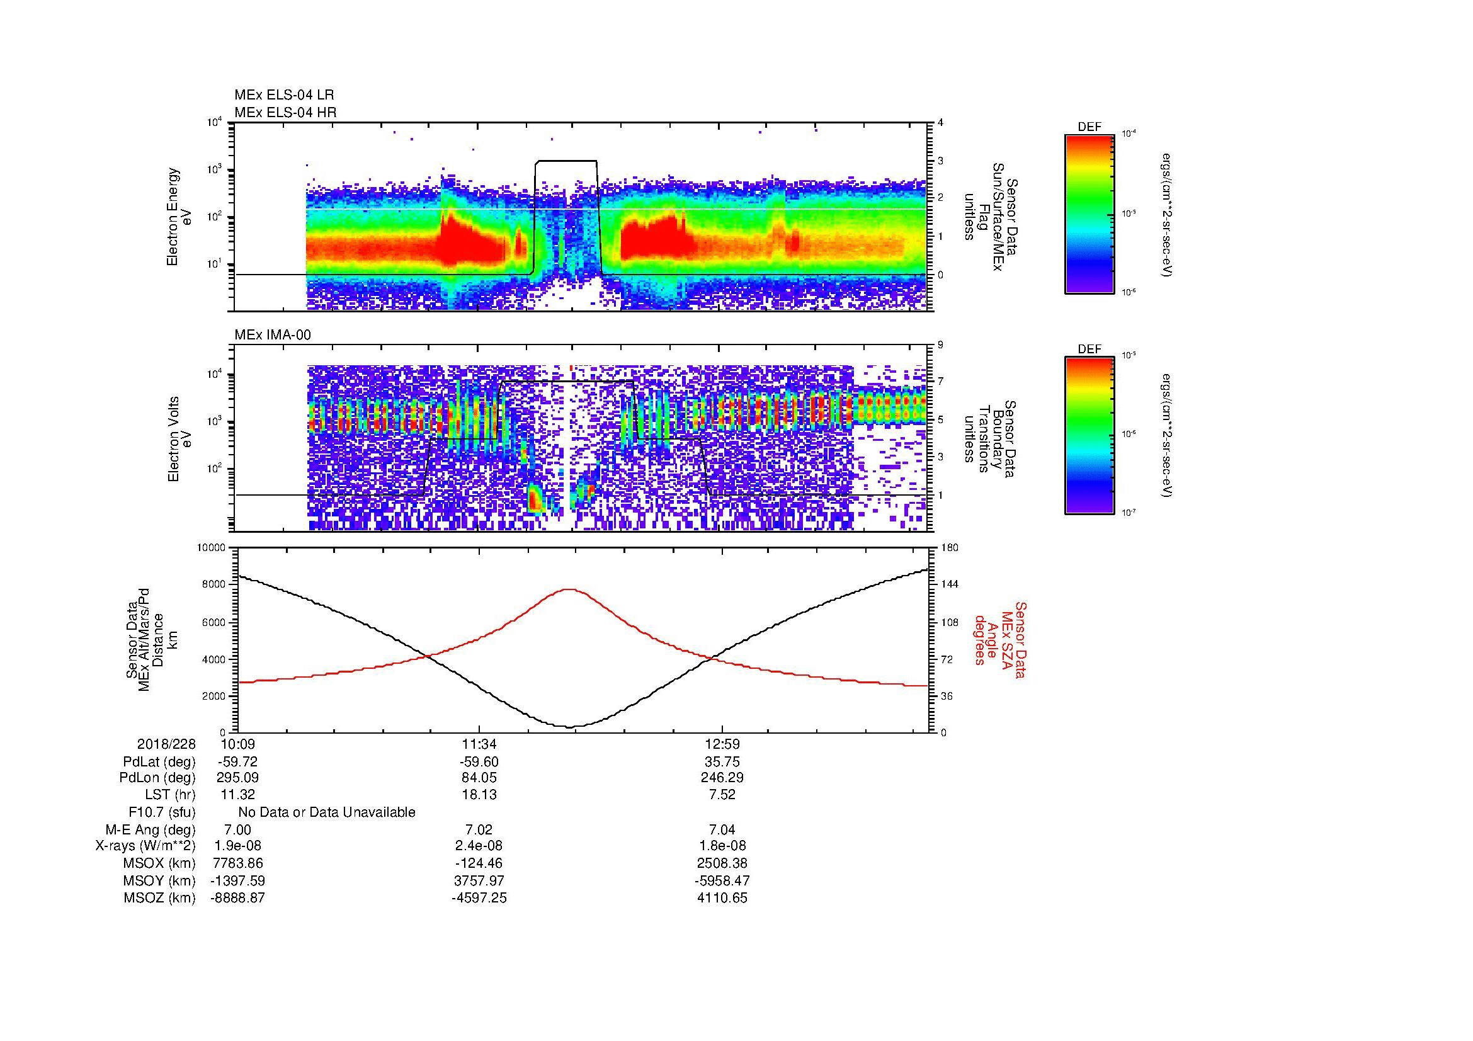Viewport: 1473px width, 1041px height.
Task: Select the 'Electron Energy eV' axis label
Action: (179, 217)
